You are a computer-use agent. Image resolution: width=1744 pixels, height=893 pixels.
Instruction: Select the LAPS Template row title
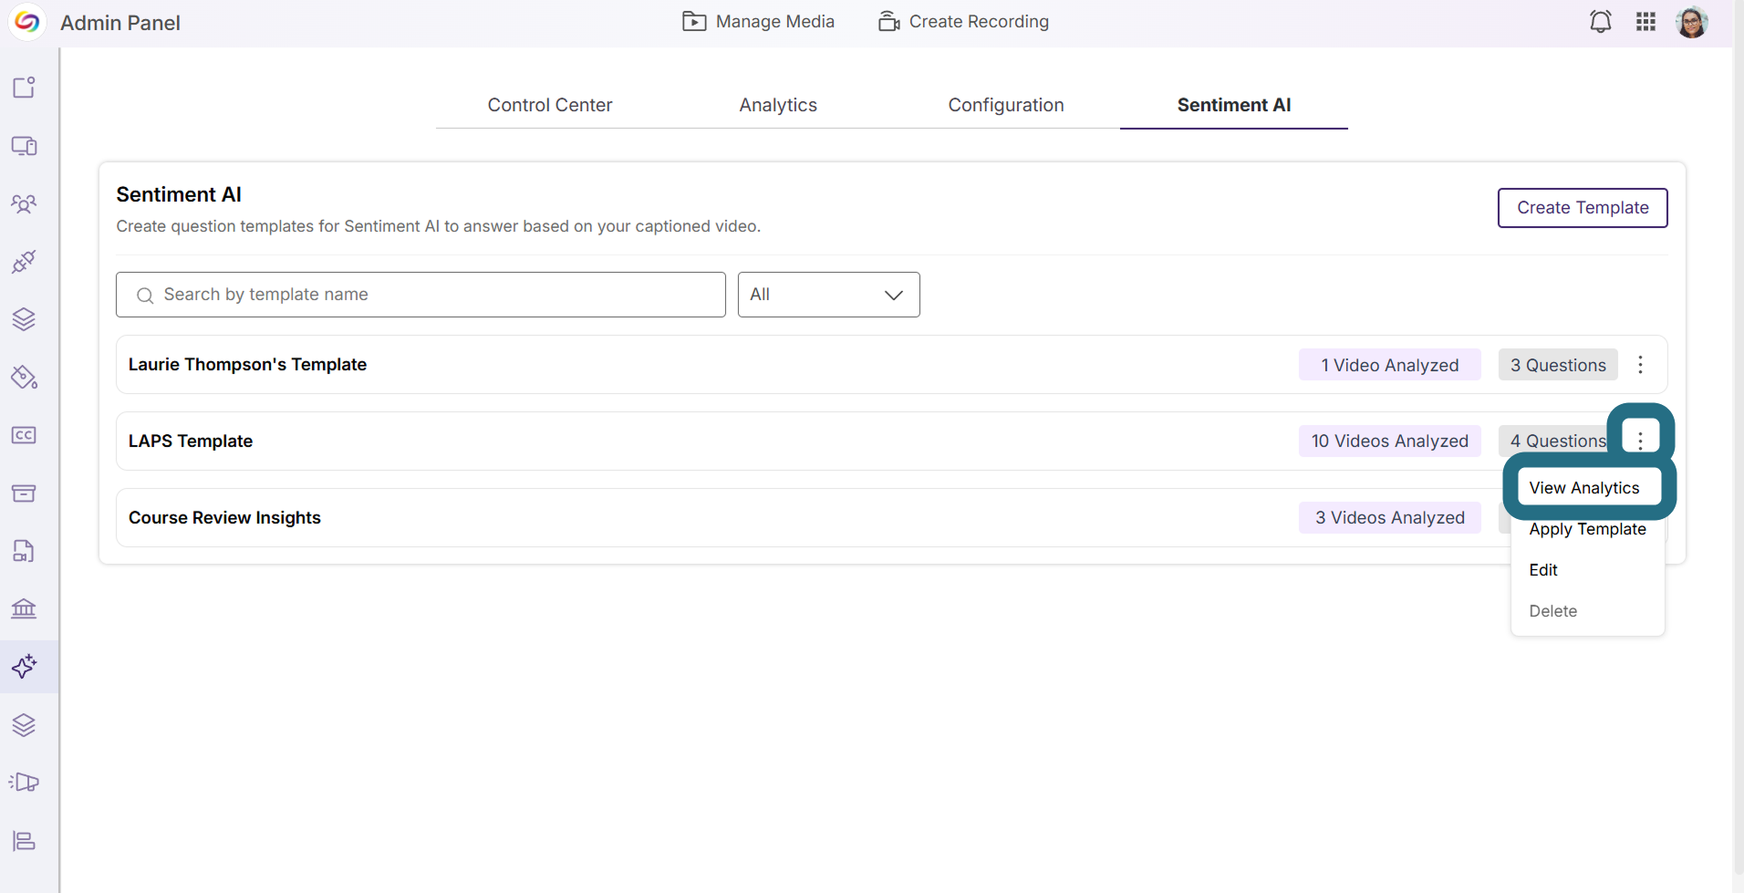coord(191,441)
